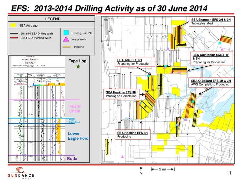Click the 'Existing Frac Pits' legend label
The height and width of the screenshot is (181, 242).
[x=82, y=33]
